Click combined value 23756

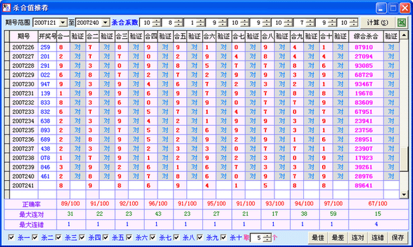point(363,130)
